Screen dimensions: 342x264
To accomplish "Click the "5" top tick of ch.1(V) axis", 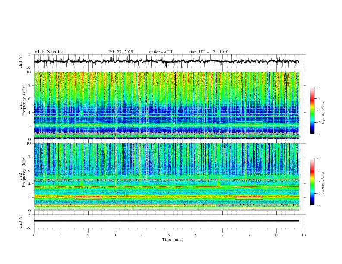I will click(30, 54).
